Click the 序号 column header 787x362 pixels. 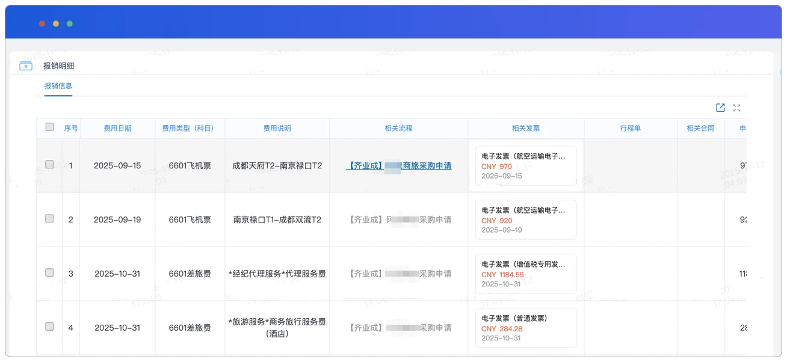point(71,128)
